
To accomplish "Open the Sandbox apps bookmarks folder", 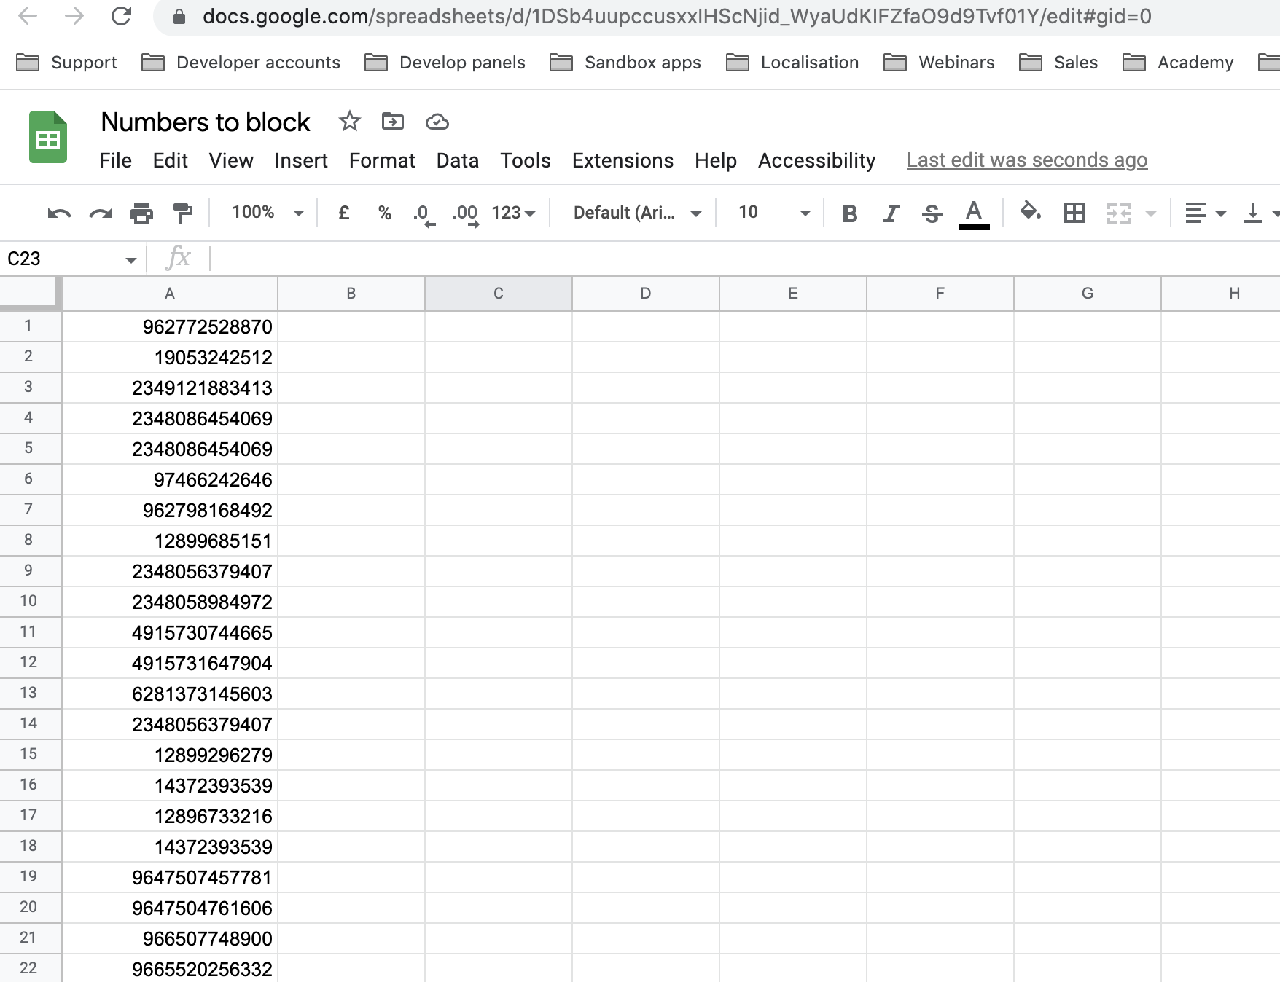I will tap(625, 63).
